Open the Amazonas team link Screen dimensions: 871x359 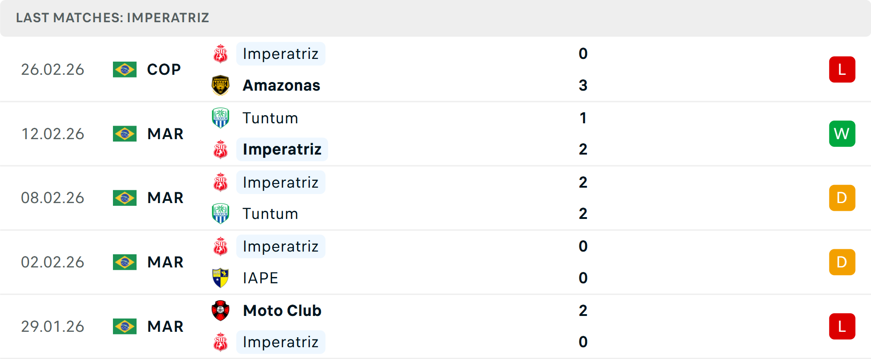281,85
